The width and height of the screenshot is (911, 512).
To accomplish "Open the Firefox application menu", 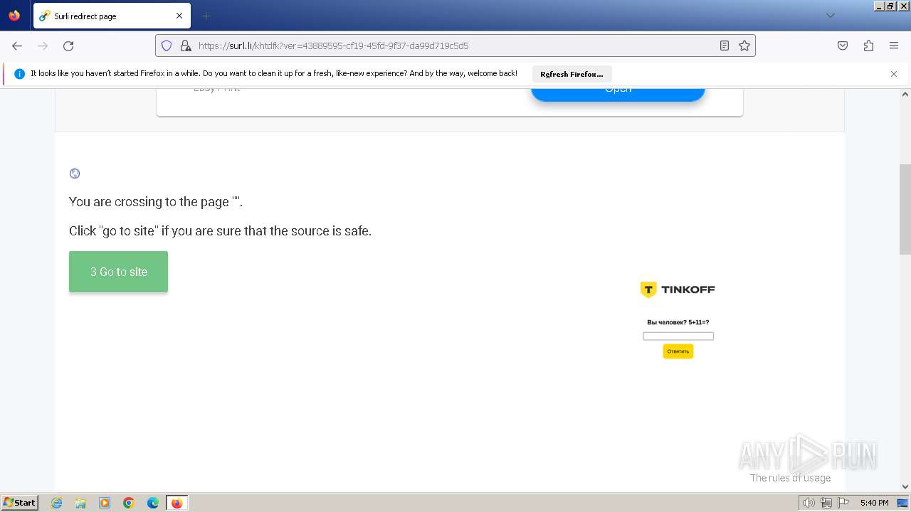I will point(894,46).
